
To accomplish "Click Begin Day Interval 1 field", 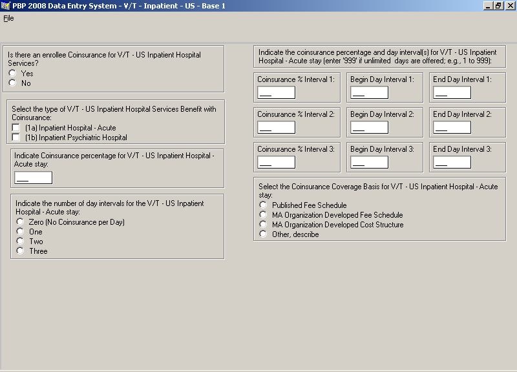I will (x=369, y=92).
